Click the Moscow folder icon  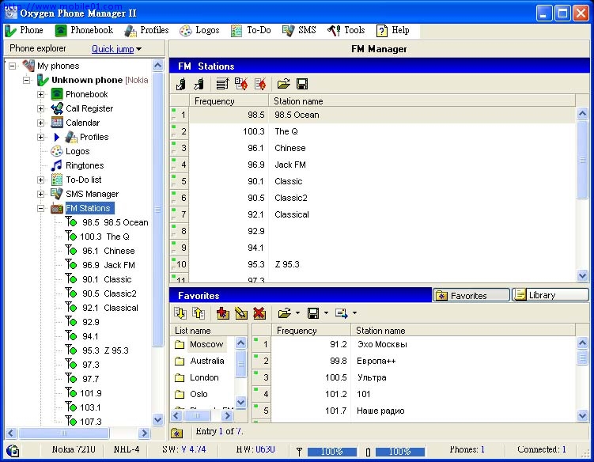click(180, 344)
